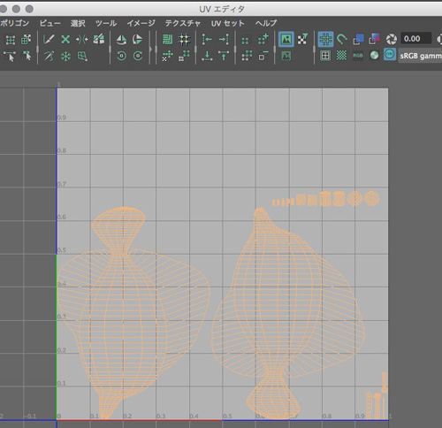This screenshot has height=428, width=442.
Task: Click the dots-with-X icon below Layout
Action: [x=167, y=56]
